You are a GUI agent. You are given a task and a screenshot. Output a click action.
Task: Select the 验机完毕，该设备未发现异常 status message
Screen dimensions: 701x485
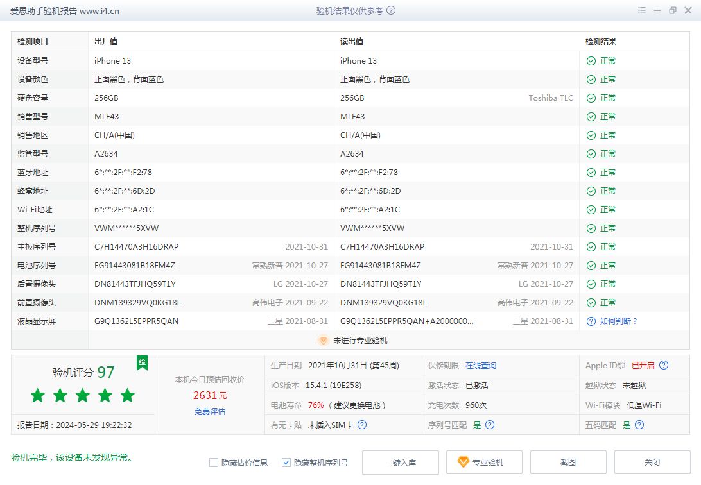[x=72, y=457]
